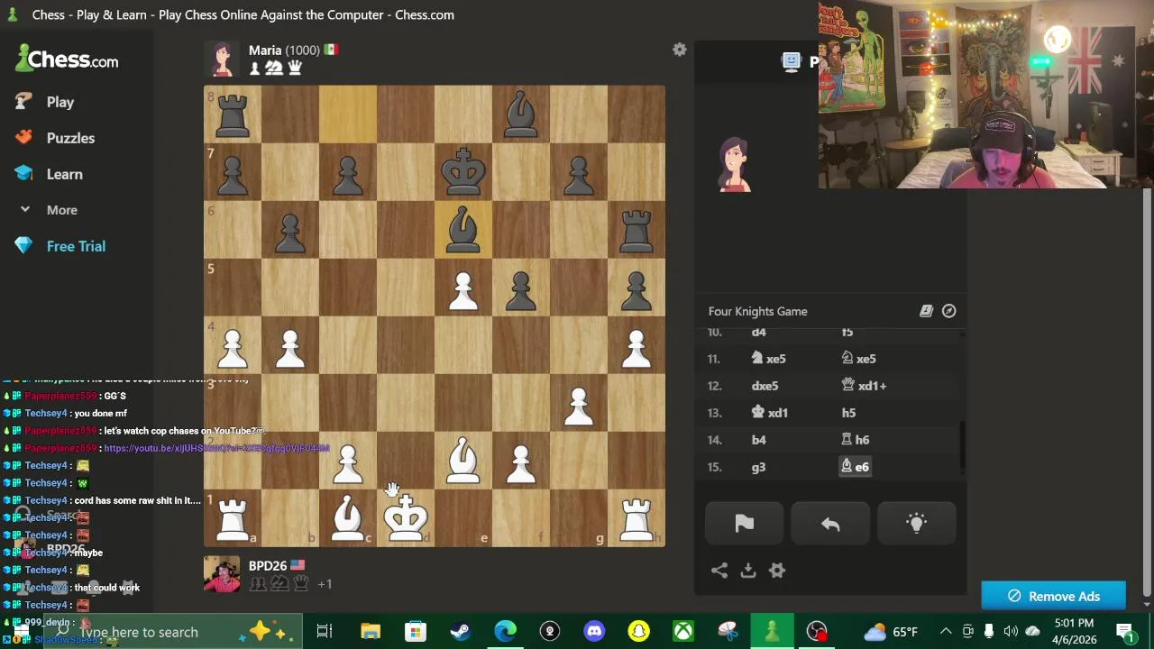Open the Play section in sidebar
The width and height of the screenshot is (1154, 649).
pyautogui.click(x=60, y=102)
